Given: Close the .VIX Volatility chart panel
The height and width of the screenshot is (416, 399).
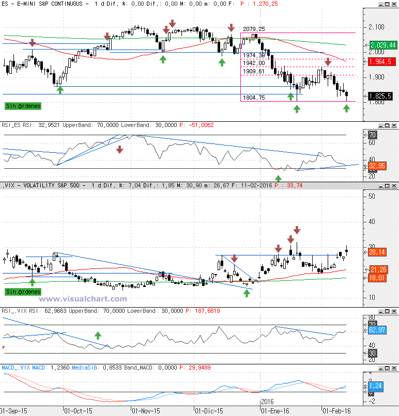Looking at the screenshot, I should point(394,186).
